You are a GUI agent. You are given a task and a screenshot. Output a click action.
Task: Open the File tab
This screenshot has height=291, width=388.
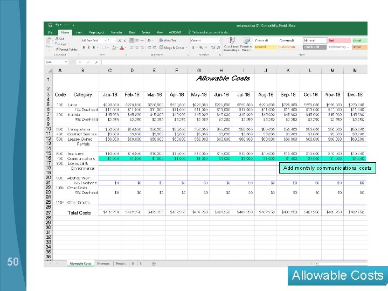51,32
